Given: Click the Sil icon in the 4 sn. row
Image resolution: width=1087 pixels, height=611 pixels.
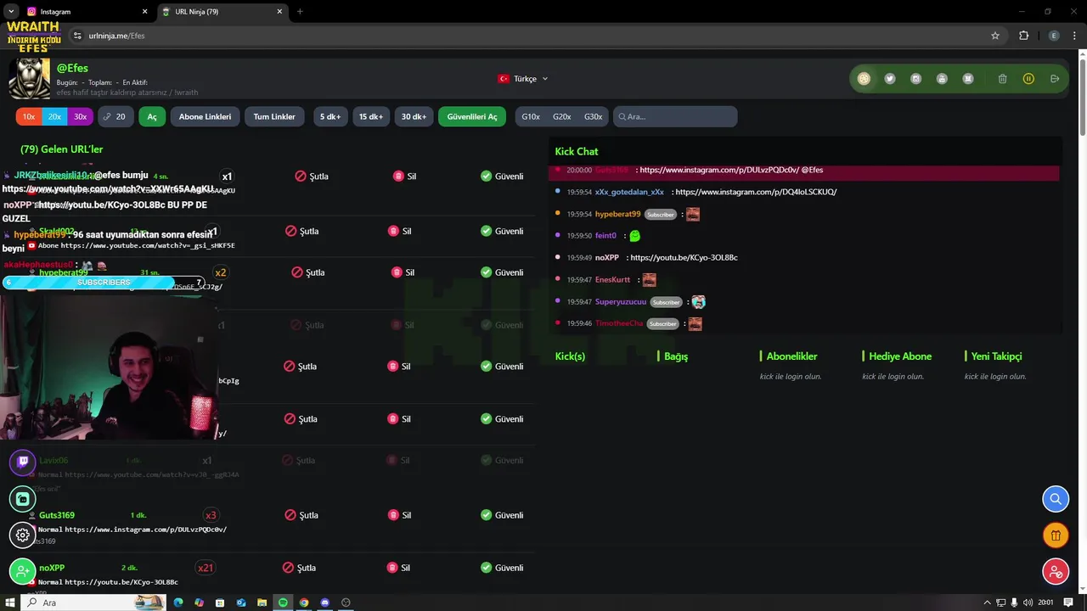Looking at the screenshot, I should (398, 177).
